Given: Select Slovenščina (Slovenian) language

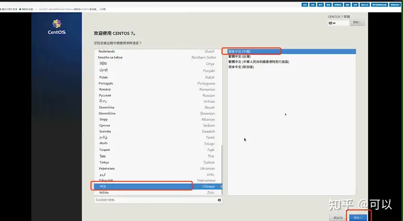Looking at the screenshot, I should click(x=157, y=113).
